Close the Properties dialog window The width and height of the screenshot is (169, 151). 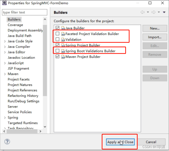(162, 3)
